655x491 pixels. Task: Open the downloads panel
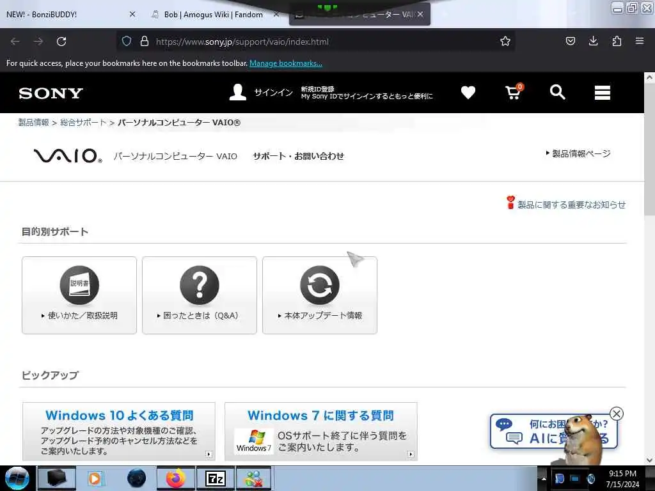click(x=593, y=41)
